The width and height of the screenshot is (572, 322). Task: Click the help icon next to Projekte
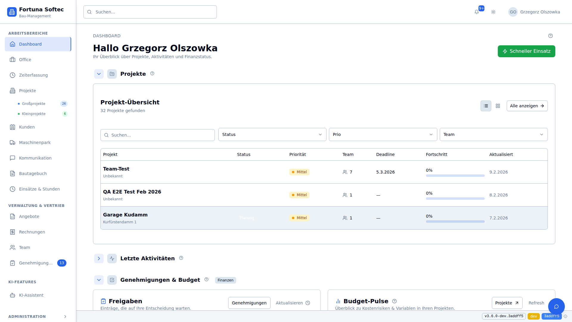tap(152, 74)
